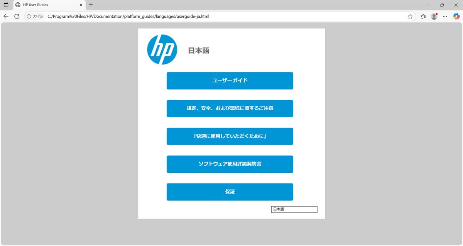This screenshot has width=463, height=246.
Task: Open the 保証 warranty document
Action: (x=230, y=192)
